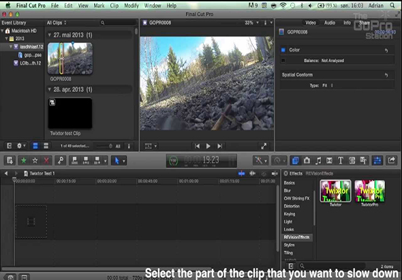Open the Spatial Conform Type Fit dropdown
Image resolution: width=402 pixels, height=280 pixels.
tap(328, 85)
